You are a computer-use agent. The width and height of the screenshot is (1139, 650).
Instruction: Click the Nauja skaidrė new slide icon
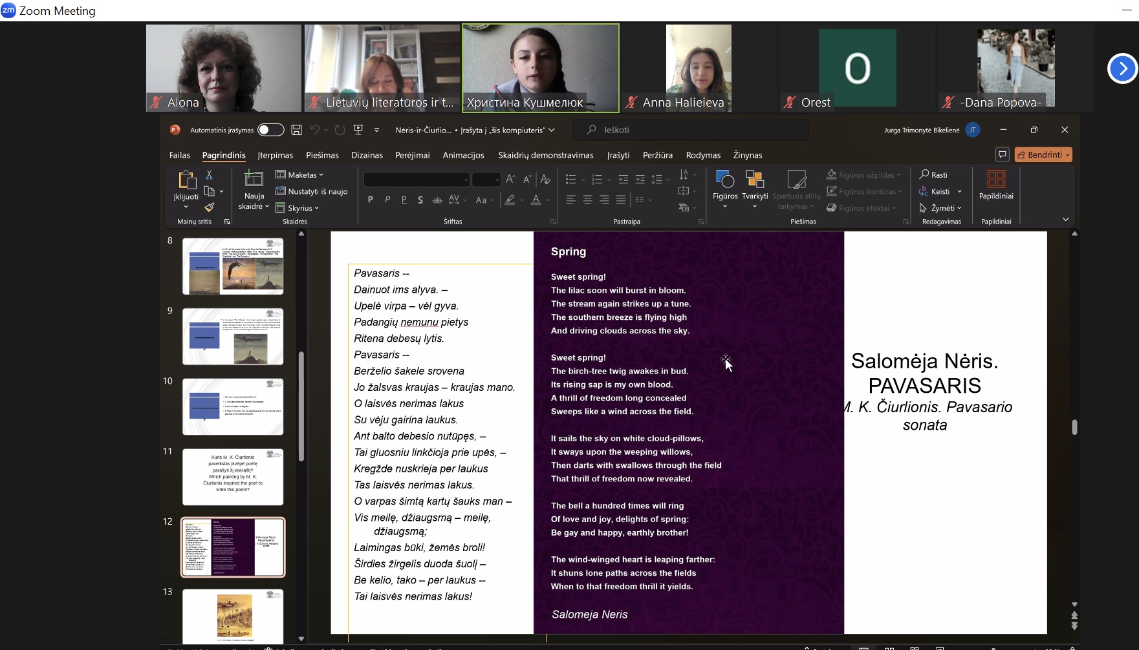pos(254,180)
